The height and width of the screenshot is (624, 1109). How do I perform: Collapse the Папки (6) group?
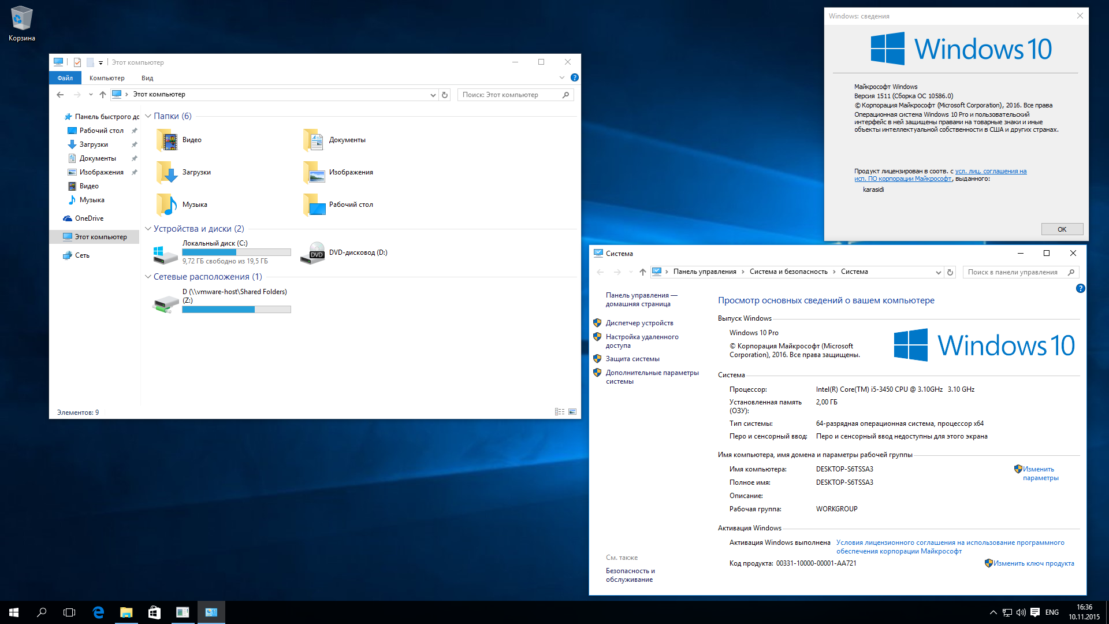click(148, 116)
